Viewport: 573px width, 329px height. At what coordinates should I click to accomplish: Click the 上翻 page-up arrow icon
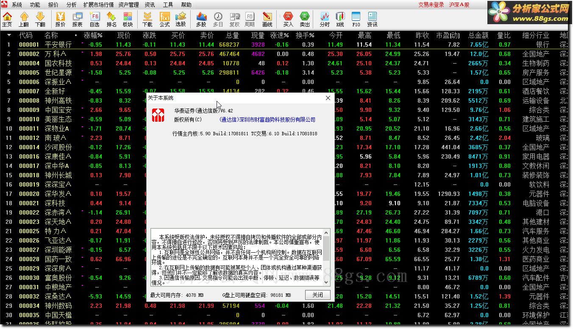pyautogui.click(x=24, y=20)
